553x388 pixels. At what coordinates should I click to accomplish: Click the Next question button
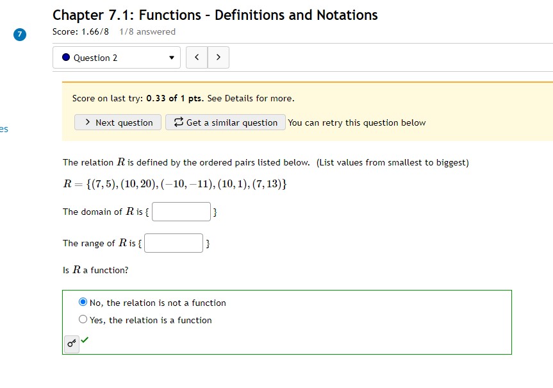pyautogui.click(x=117, y=122)
